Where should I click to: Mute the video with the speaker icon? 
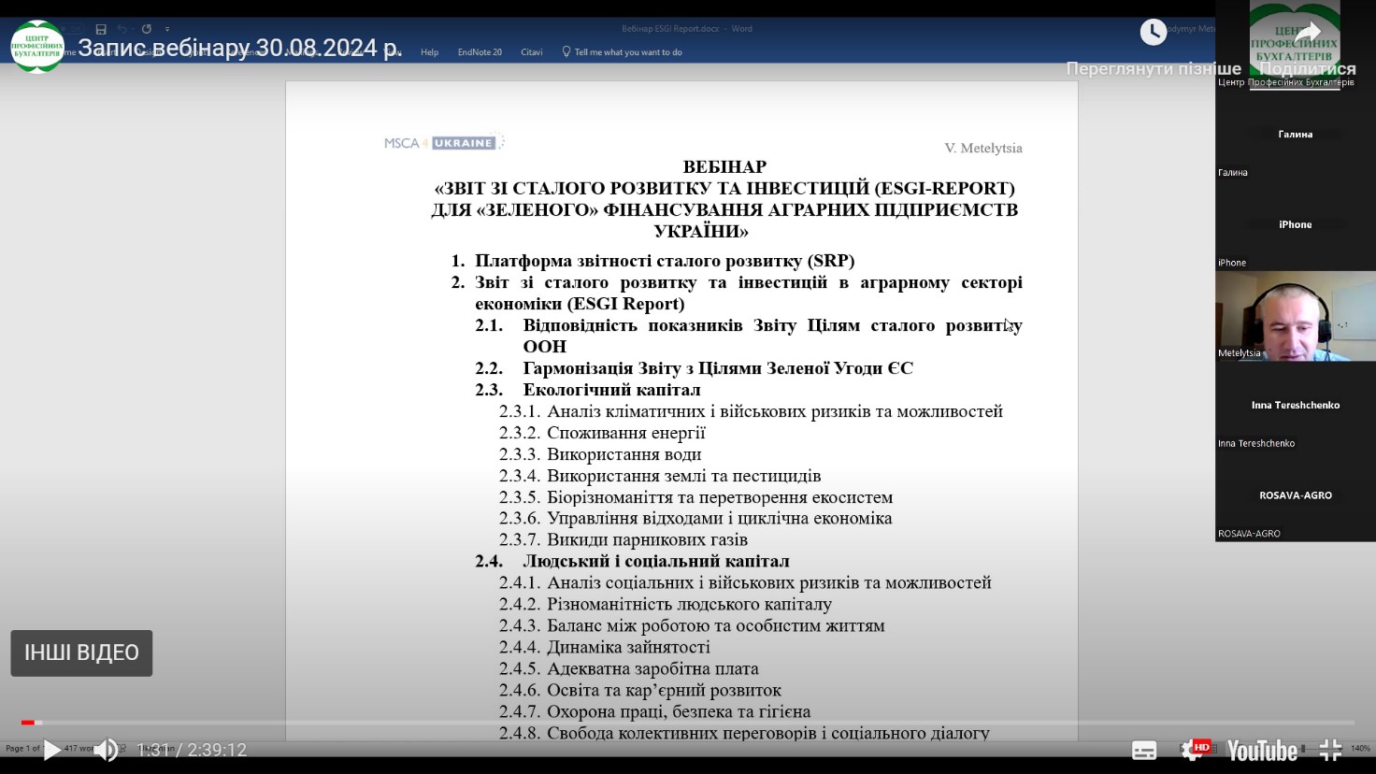pyautogui.click(x=106, y=750)
